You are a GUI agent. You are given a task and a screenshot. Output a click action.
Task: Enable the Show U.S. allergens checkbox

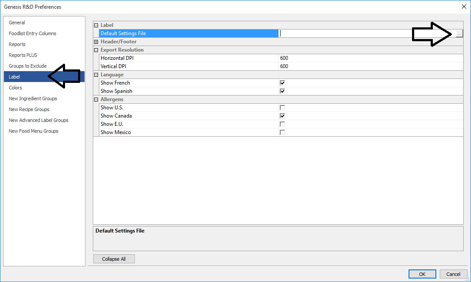[x=282, y=108]
